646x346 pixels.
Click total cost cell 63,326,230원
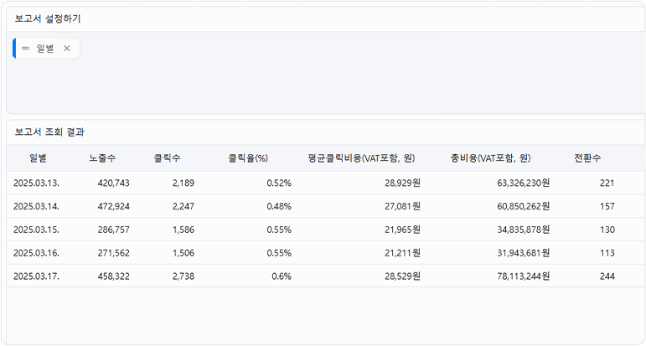pyautogui.click(x=523, y=183)
